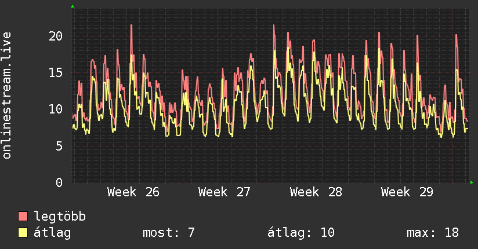Click the 10 y-axis tick label
This screenshot has height=249, width=478.
[56, 109]
